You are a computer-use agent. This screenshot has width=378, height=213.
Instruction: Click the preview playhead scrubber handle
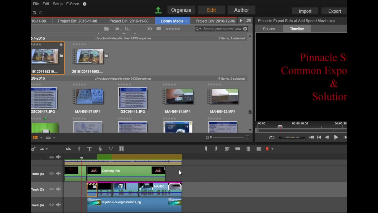click(280, 127)
